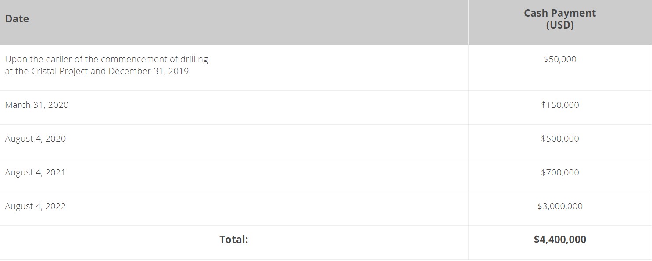
Task: Click the Date column header
Action: (x=17, y=19)
